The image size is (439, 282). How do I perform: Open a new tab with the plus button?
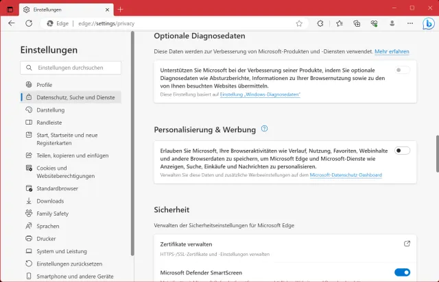120,9
